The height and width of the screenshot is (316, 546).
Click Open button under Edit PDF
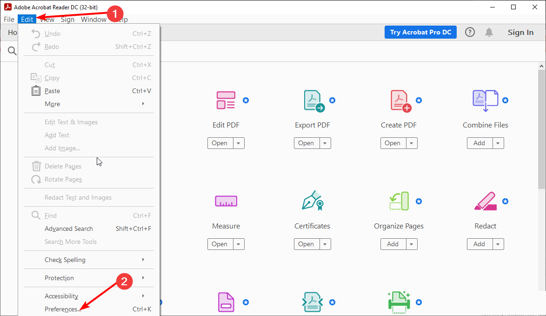click(x=220, y=143)
